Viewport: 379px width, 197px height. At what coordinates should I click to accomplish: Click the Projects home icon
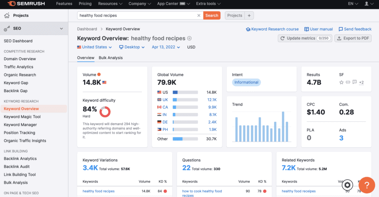pos(7,15)
